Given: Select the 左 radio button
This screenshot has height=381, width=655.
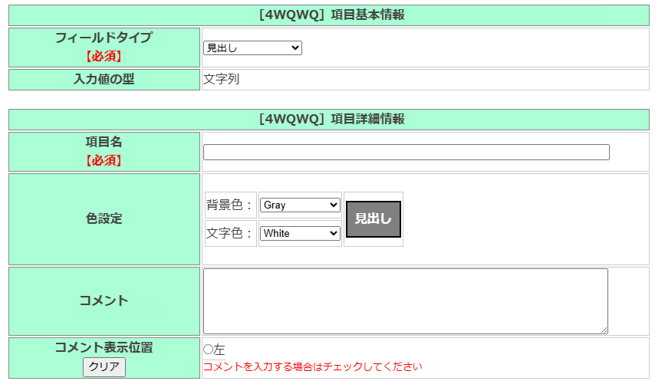Looking at the screenshot, I should [x=208, y=350].
